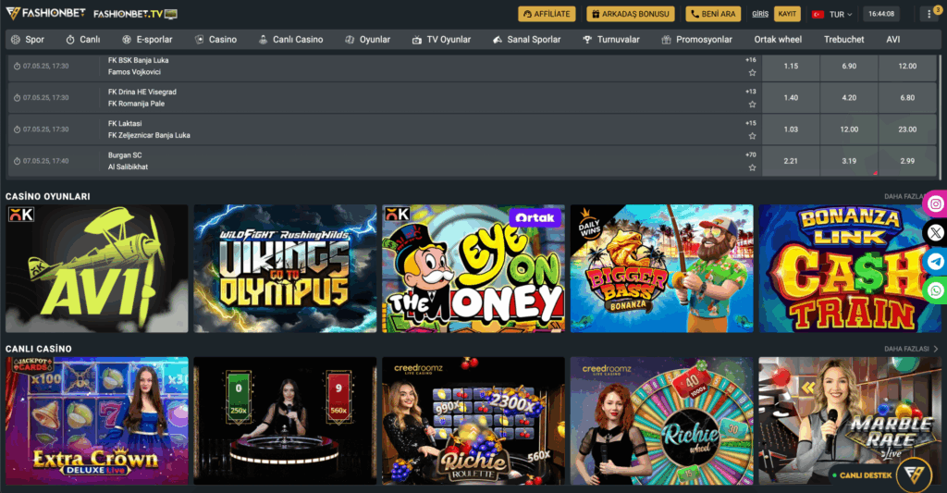Select odds 6.80 for FK Romanija Pale
Image resolution: width=947 pixels, height=493 pixels.
coord(907,98)
